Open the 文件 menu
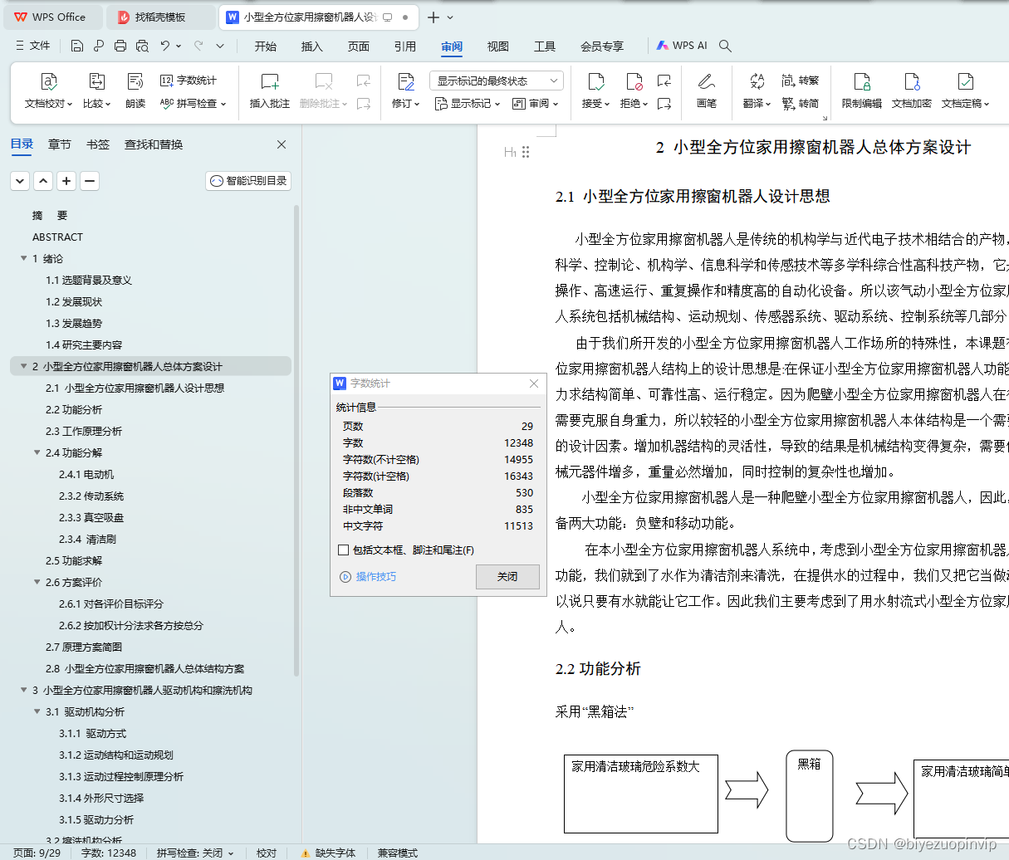Screen dimensions: 1009x860 pyautogui.click(x=33, y=46)
